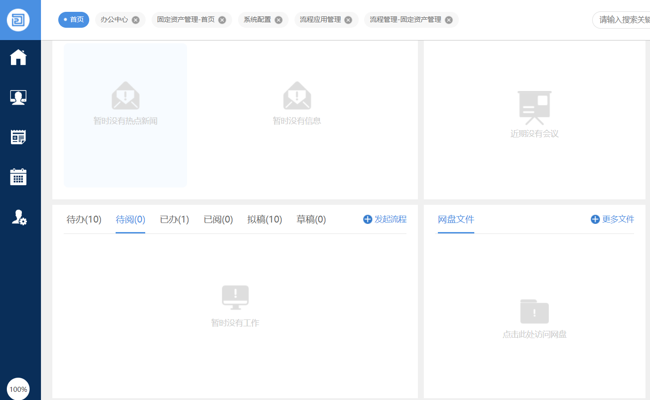The image size is (650, 400).
Task: Select the 待办(10) tab
Action: pyautogui.click(x=84, y=220)
